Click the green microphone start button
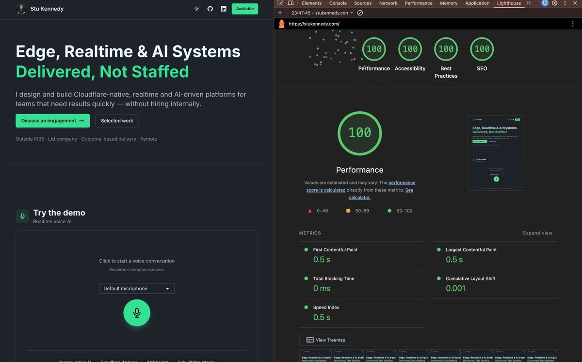 [x=137, y=313]
